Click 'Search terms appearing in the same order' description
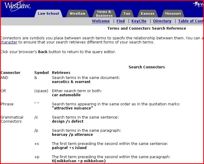 (x=116, y=104)
